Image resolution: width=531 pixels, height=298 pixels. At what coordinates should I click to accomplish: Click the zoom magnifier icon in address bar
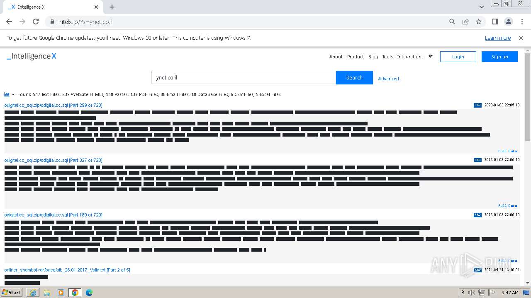452,22
